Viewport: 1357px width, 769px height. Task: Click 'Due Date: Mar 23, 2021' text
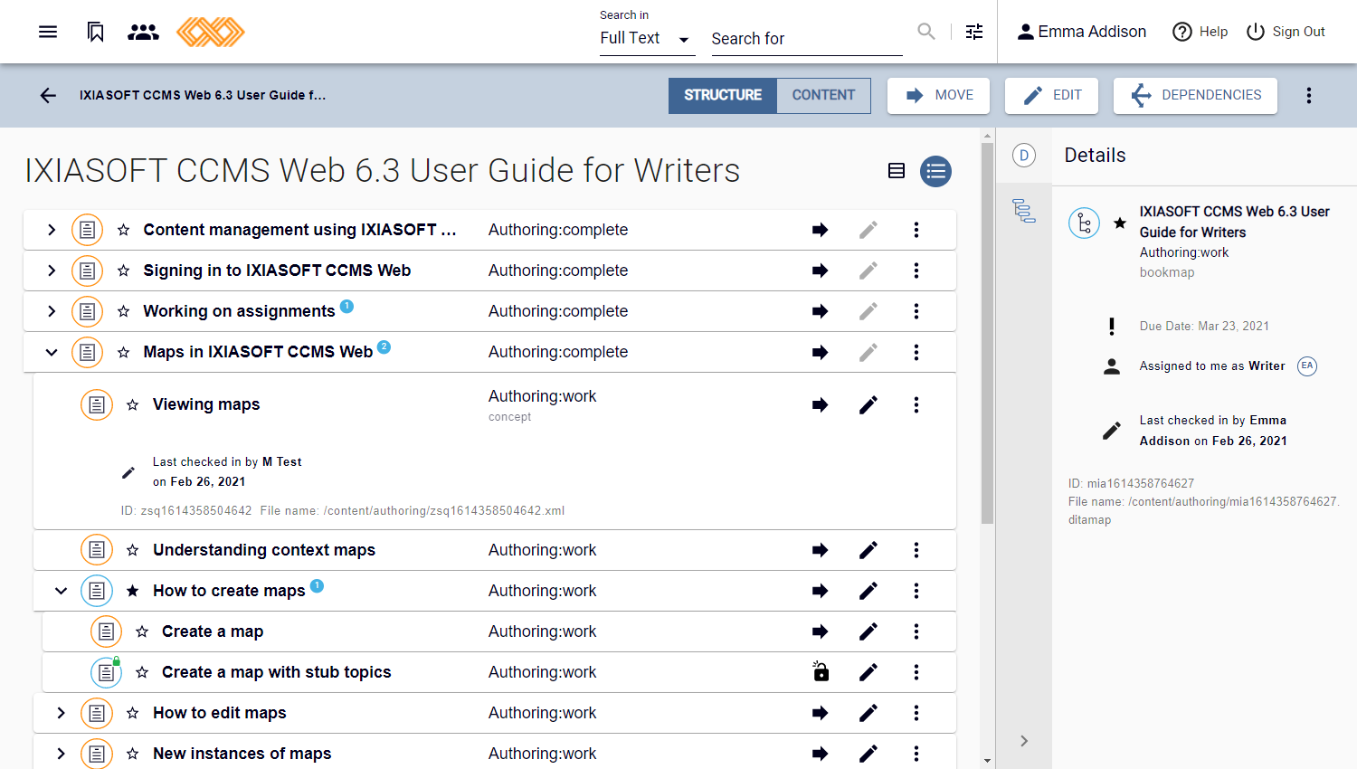pyautogui.click(x=1204, y=326)
